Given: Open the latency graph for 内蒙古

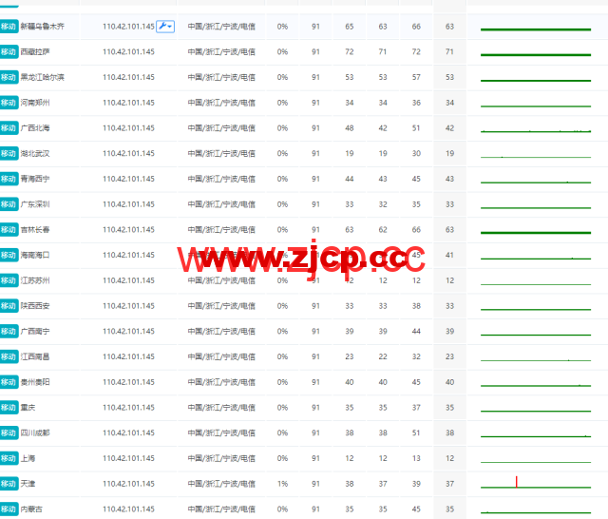Looking at the screenshot, I should (536, 512).
